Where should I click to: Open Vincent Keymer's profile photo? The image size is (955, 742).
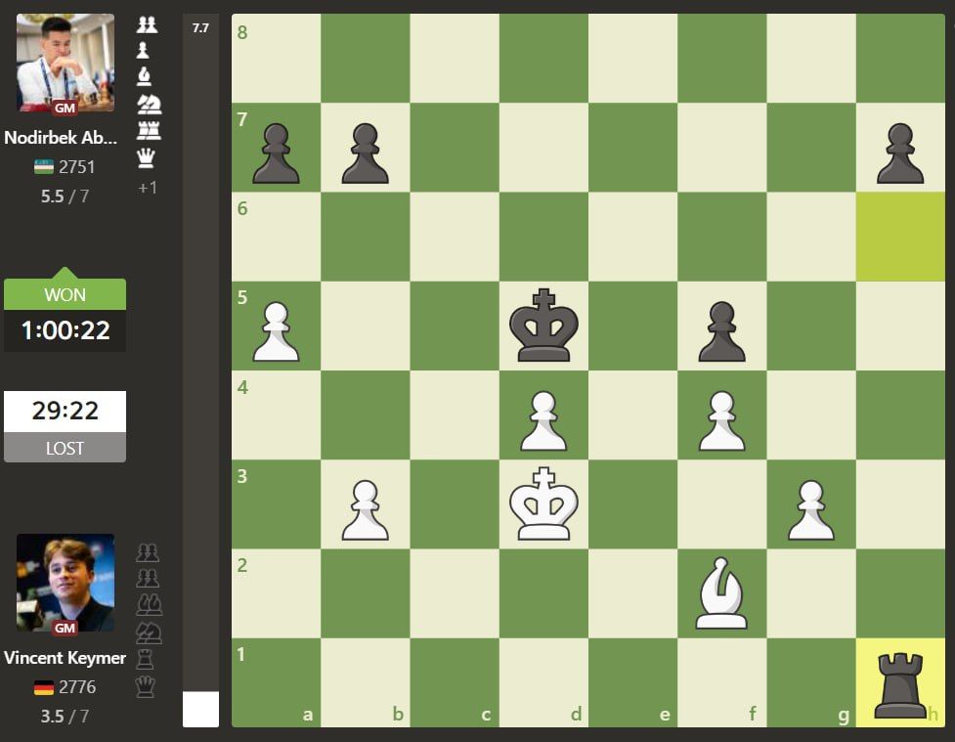(x=65, y=583)
